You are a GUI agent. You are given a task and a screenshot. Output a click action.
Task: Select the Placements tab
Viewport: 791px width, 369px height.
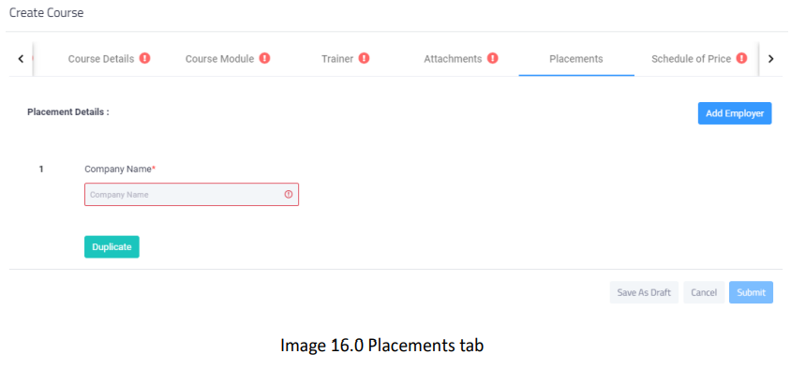click(576, 59)
